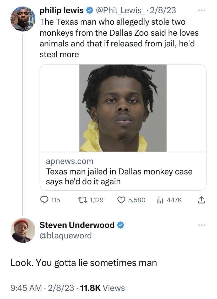217x299 pixels.
Task: Open the mugshot image in the link card
Action: point(123,108)
